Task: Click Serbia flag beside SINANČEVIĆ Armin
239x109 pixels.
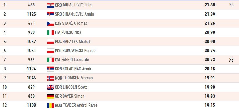Action: coord(50,14)
